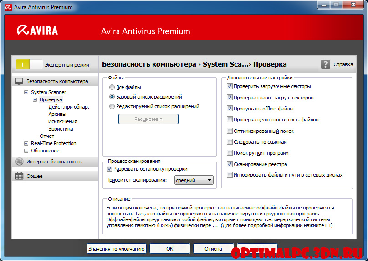Select System Scanner in the tree
Image resolution: width=368 pixels, height=261 pixels.
click(x=48, y=92)
